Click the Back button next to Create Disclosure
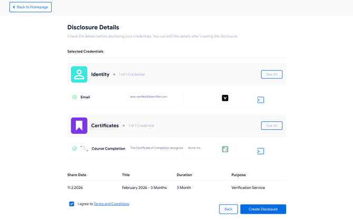This screenshot has width=353, height=220. (x=228, y=209)
